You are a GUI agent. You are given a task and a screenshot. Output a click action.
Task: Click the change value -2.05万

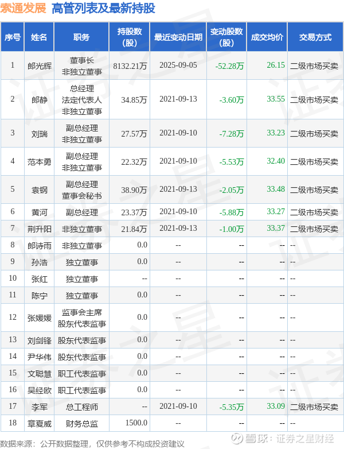click(x=232, y=190)
